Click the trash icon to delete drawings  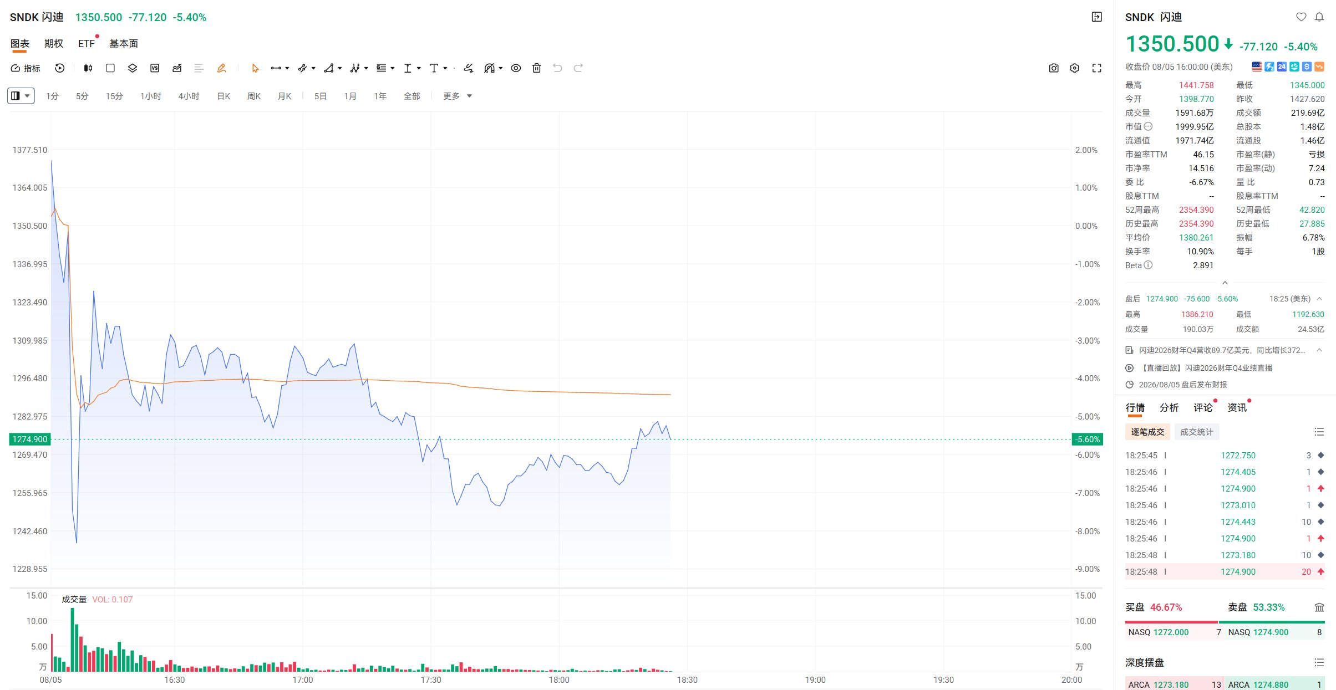[536, 68]
